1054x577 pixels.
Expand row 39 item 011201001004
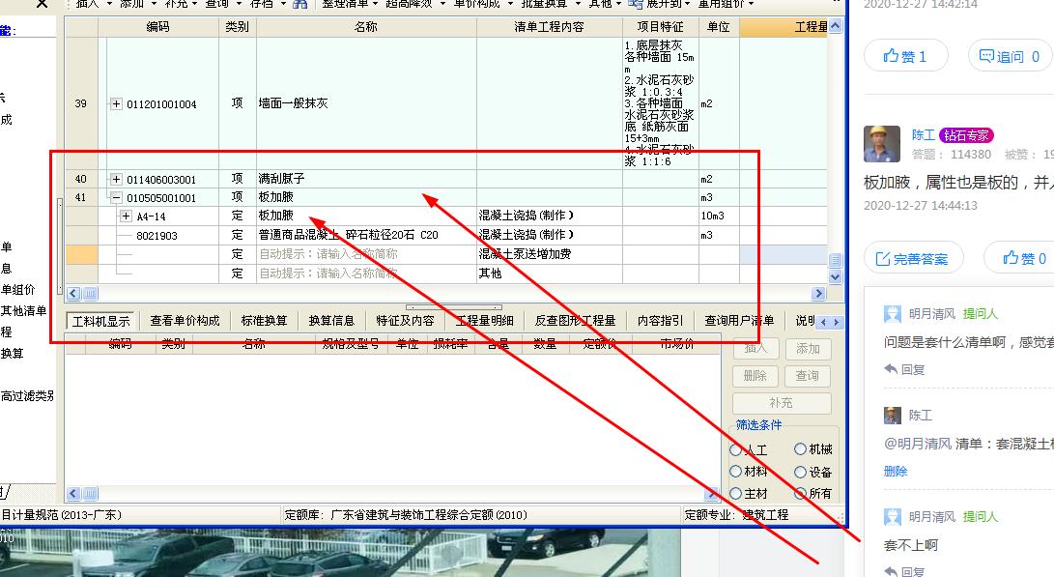[116, 103]
